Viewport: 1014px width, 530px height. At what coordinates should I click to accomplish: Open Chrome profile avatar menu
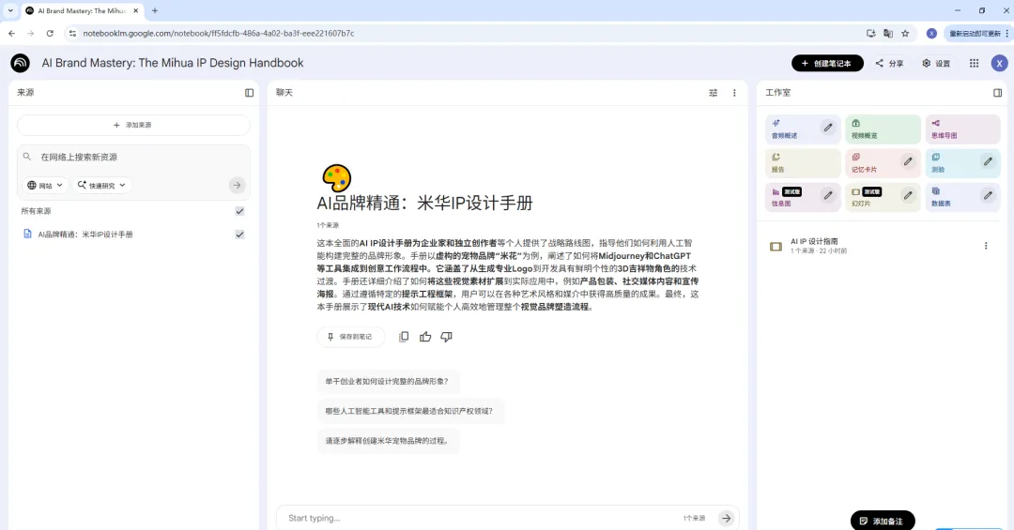tap(931, 33)
